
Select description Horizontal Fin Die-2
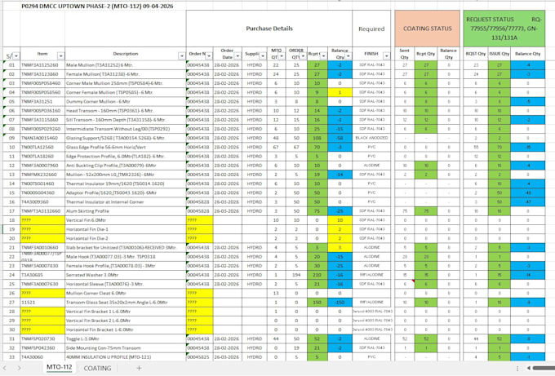coord(126,238)
